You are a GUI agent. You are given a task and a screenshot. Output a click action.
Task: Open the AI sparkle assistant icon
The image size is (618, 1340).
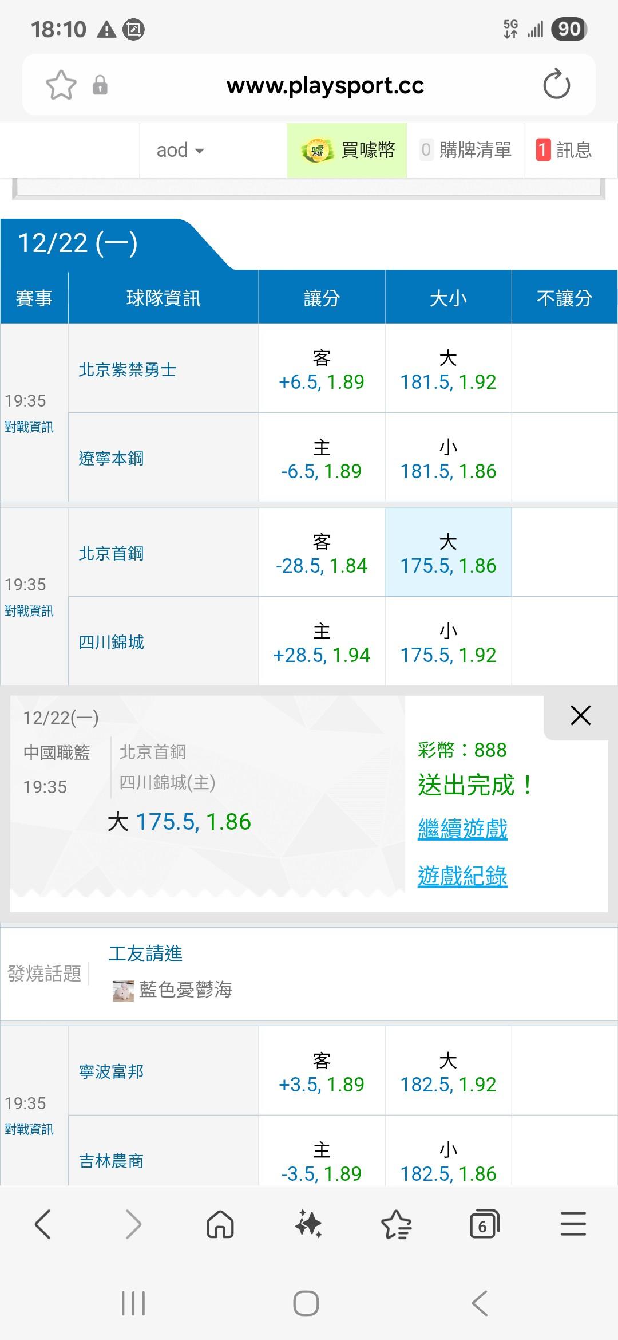308,1225
